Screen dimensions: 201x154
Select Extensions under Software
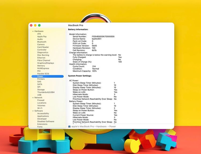coord(42,124)
